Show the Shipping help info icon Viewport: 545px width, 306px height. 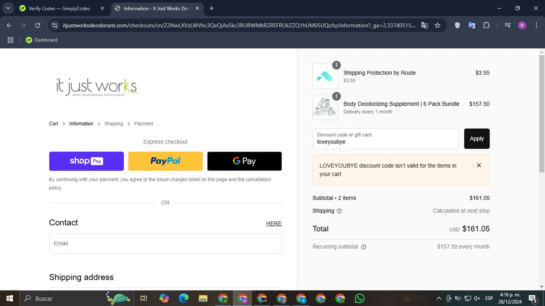339,211
